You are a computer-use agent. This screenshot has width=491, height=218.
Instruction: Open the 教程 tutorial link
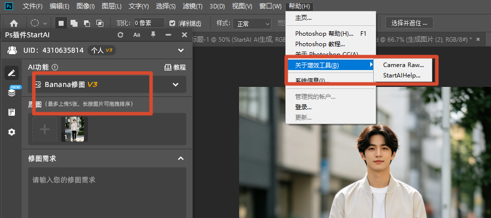[175, 67]
